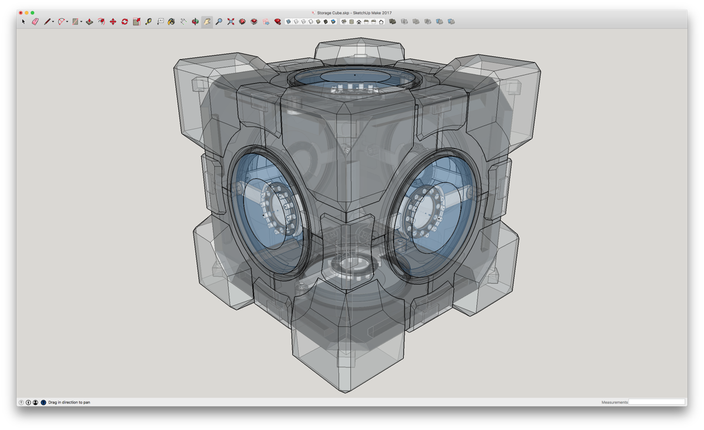Select the Tape Measure tool

click(x=148, y=22)
